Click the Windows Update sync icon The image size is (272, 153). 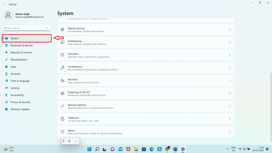[6, 109]
